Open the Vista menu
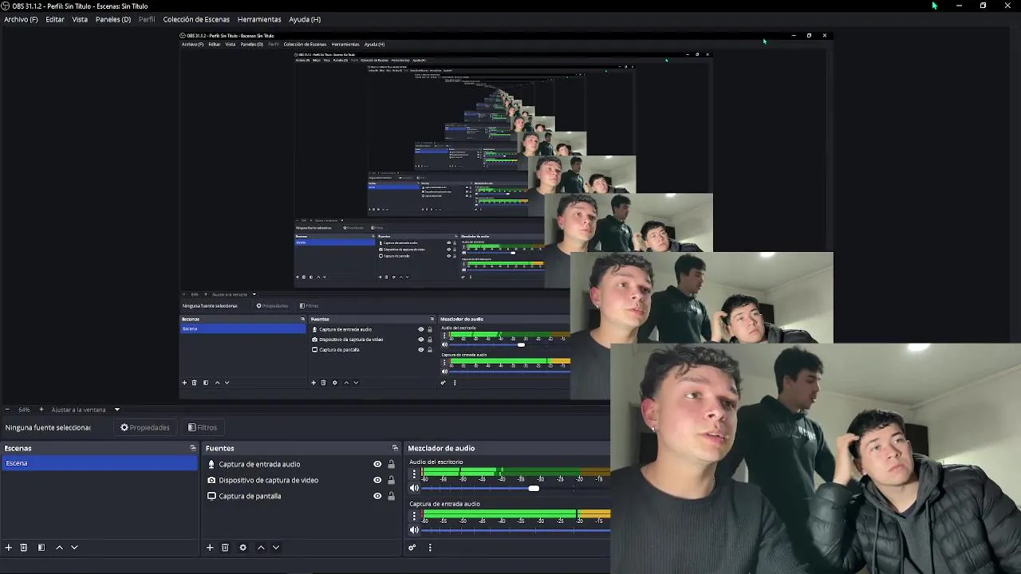The image size is (1021, 574). (80, 19)
